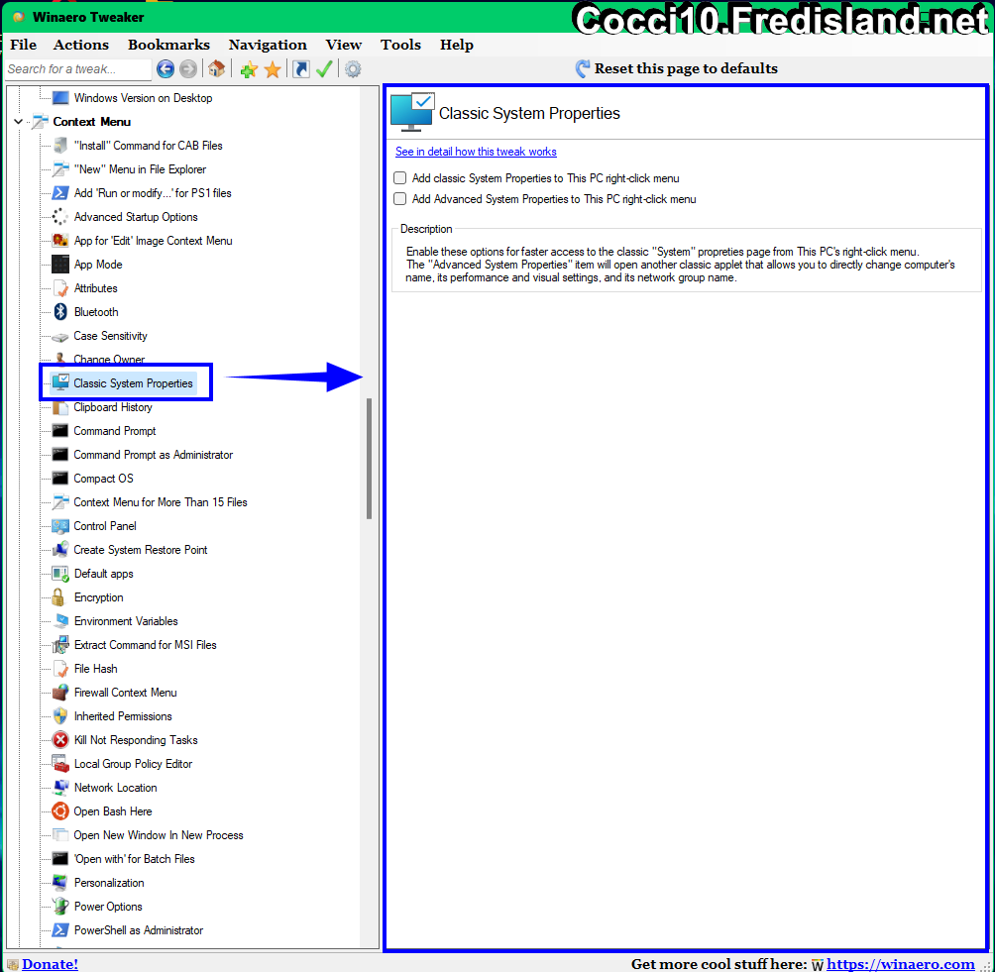Open the View menu
The image size is (995, 972).
point(343,45)
